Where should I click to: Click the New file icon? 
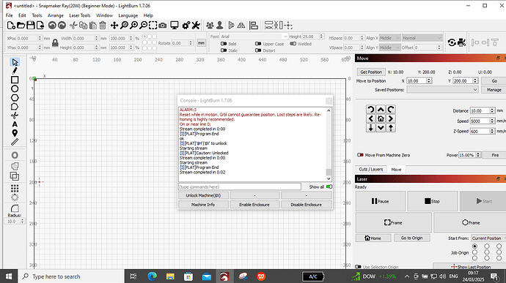[11, 25]
